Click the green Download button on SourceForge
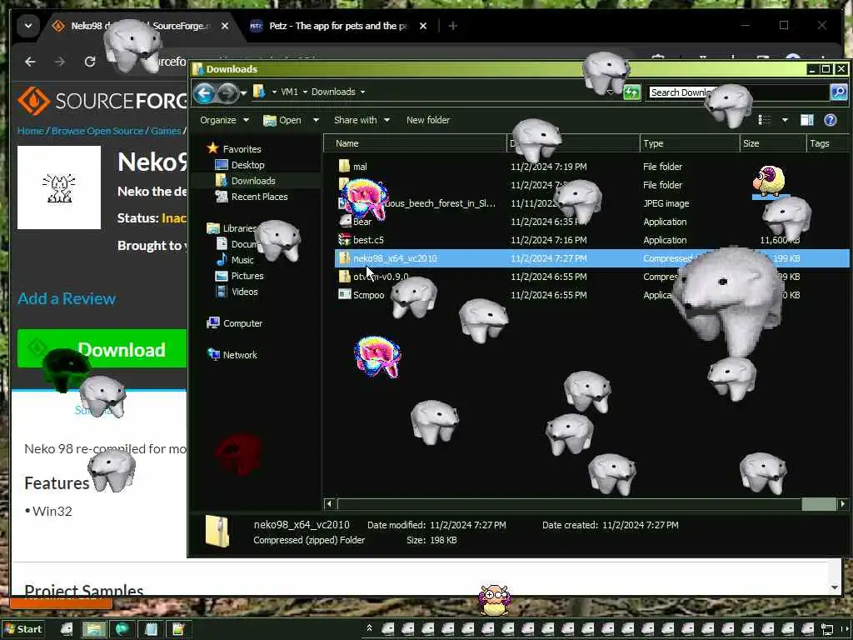Screen dimensions: 853x640 [x=102, y=349]
